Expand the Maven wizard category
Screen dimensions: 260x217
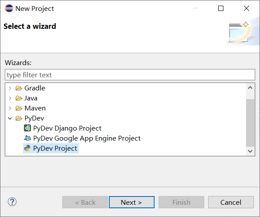point(10,108)
